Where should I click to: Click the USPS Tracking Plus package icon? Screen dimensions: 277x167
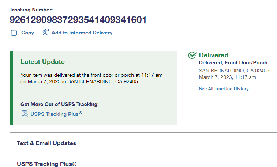pos(25,113)
